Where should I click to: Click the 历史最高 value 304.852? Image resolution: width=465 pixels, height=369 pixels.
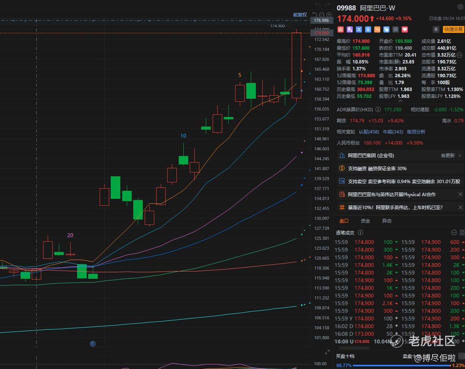pyautogui.click(x=367, y=89)
